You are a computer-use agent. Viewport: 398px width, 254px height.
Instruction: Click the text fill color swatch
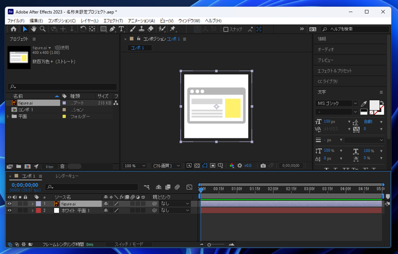[x=374, y=105]
